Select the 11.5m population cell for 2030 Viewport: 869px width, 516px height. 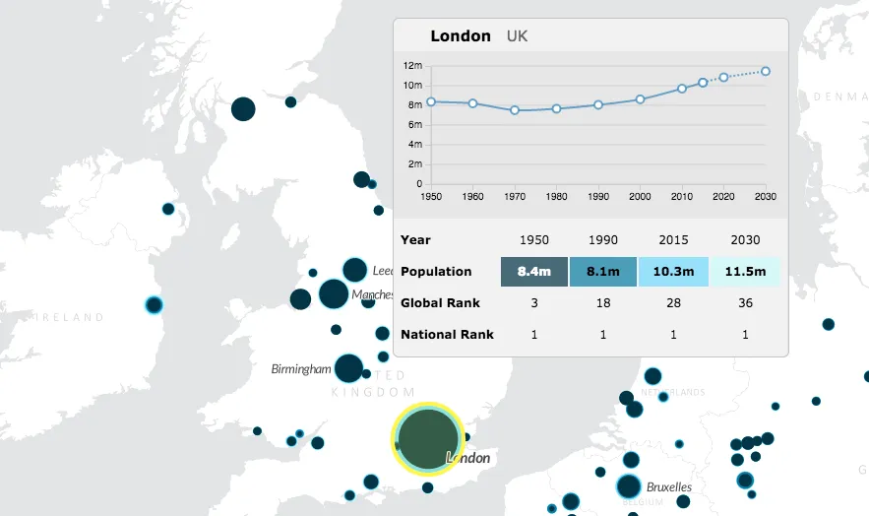click(745, 272)
